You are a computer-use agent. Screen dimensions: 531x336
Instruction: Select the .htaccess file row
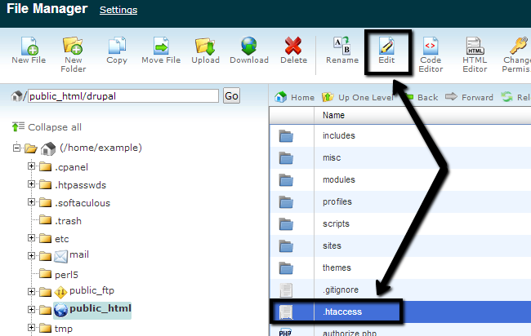400,312
